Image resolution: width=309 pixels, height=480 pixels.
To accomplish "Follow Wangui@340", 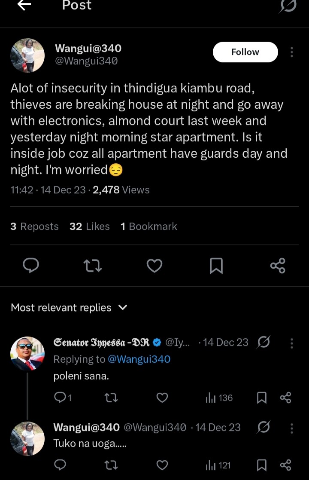I will click(245, 52).
